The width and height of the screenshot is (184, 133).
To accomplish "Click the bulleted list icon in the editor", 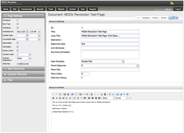I will click(x=74, y=98).
